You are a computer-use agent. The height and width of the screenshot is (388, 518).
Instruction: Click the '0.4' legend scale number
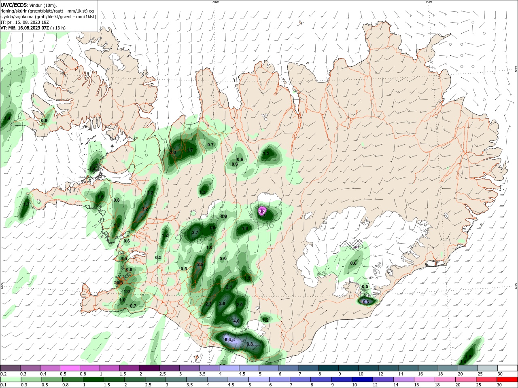(x=43, y=374)
